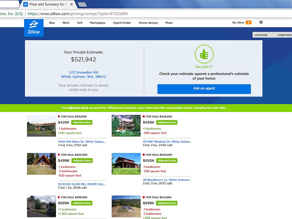This screenshot has width=292, height=219.
Task: Click Adjusted price badge for the $572,664 listing
Action: (167, 203)
